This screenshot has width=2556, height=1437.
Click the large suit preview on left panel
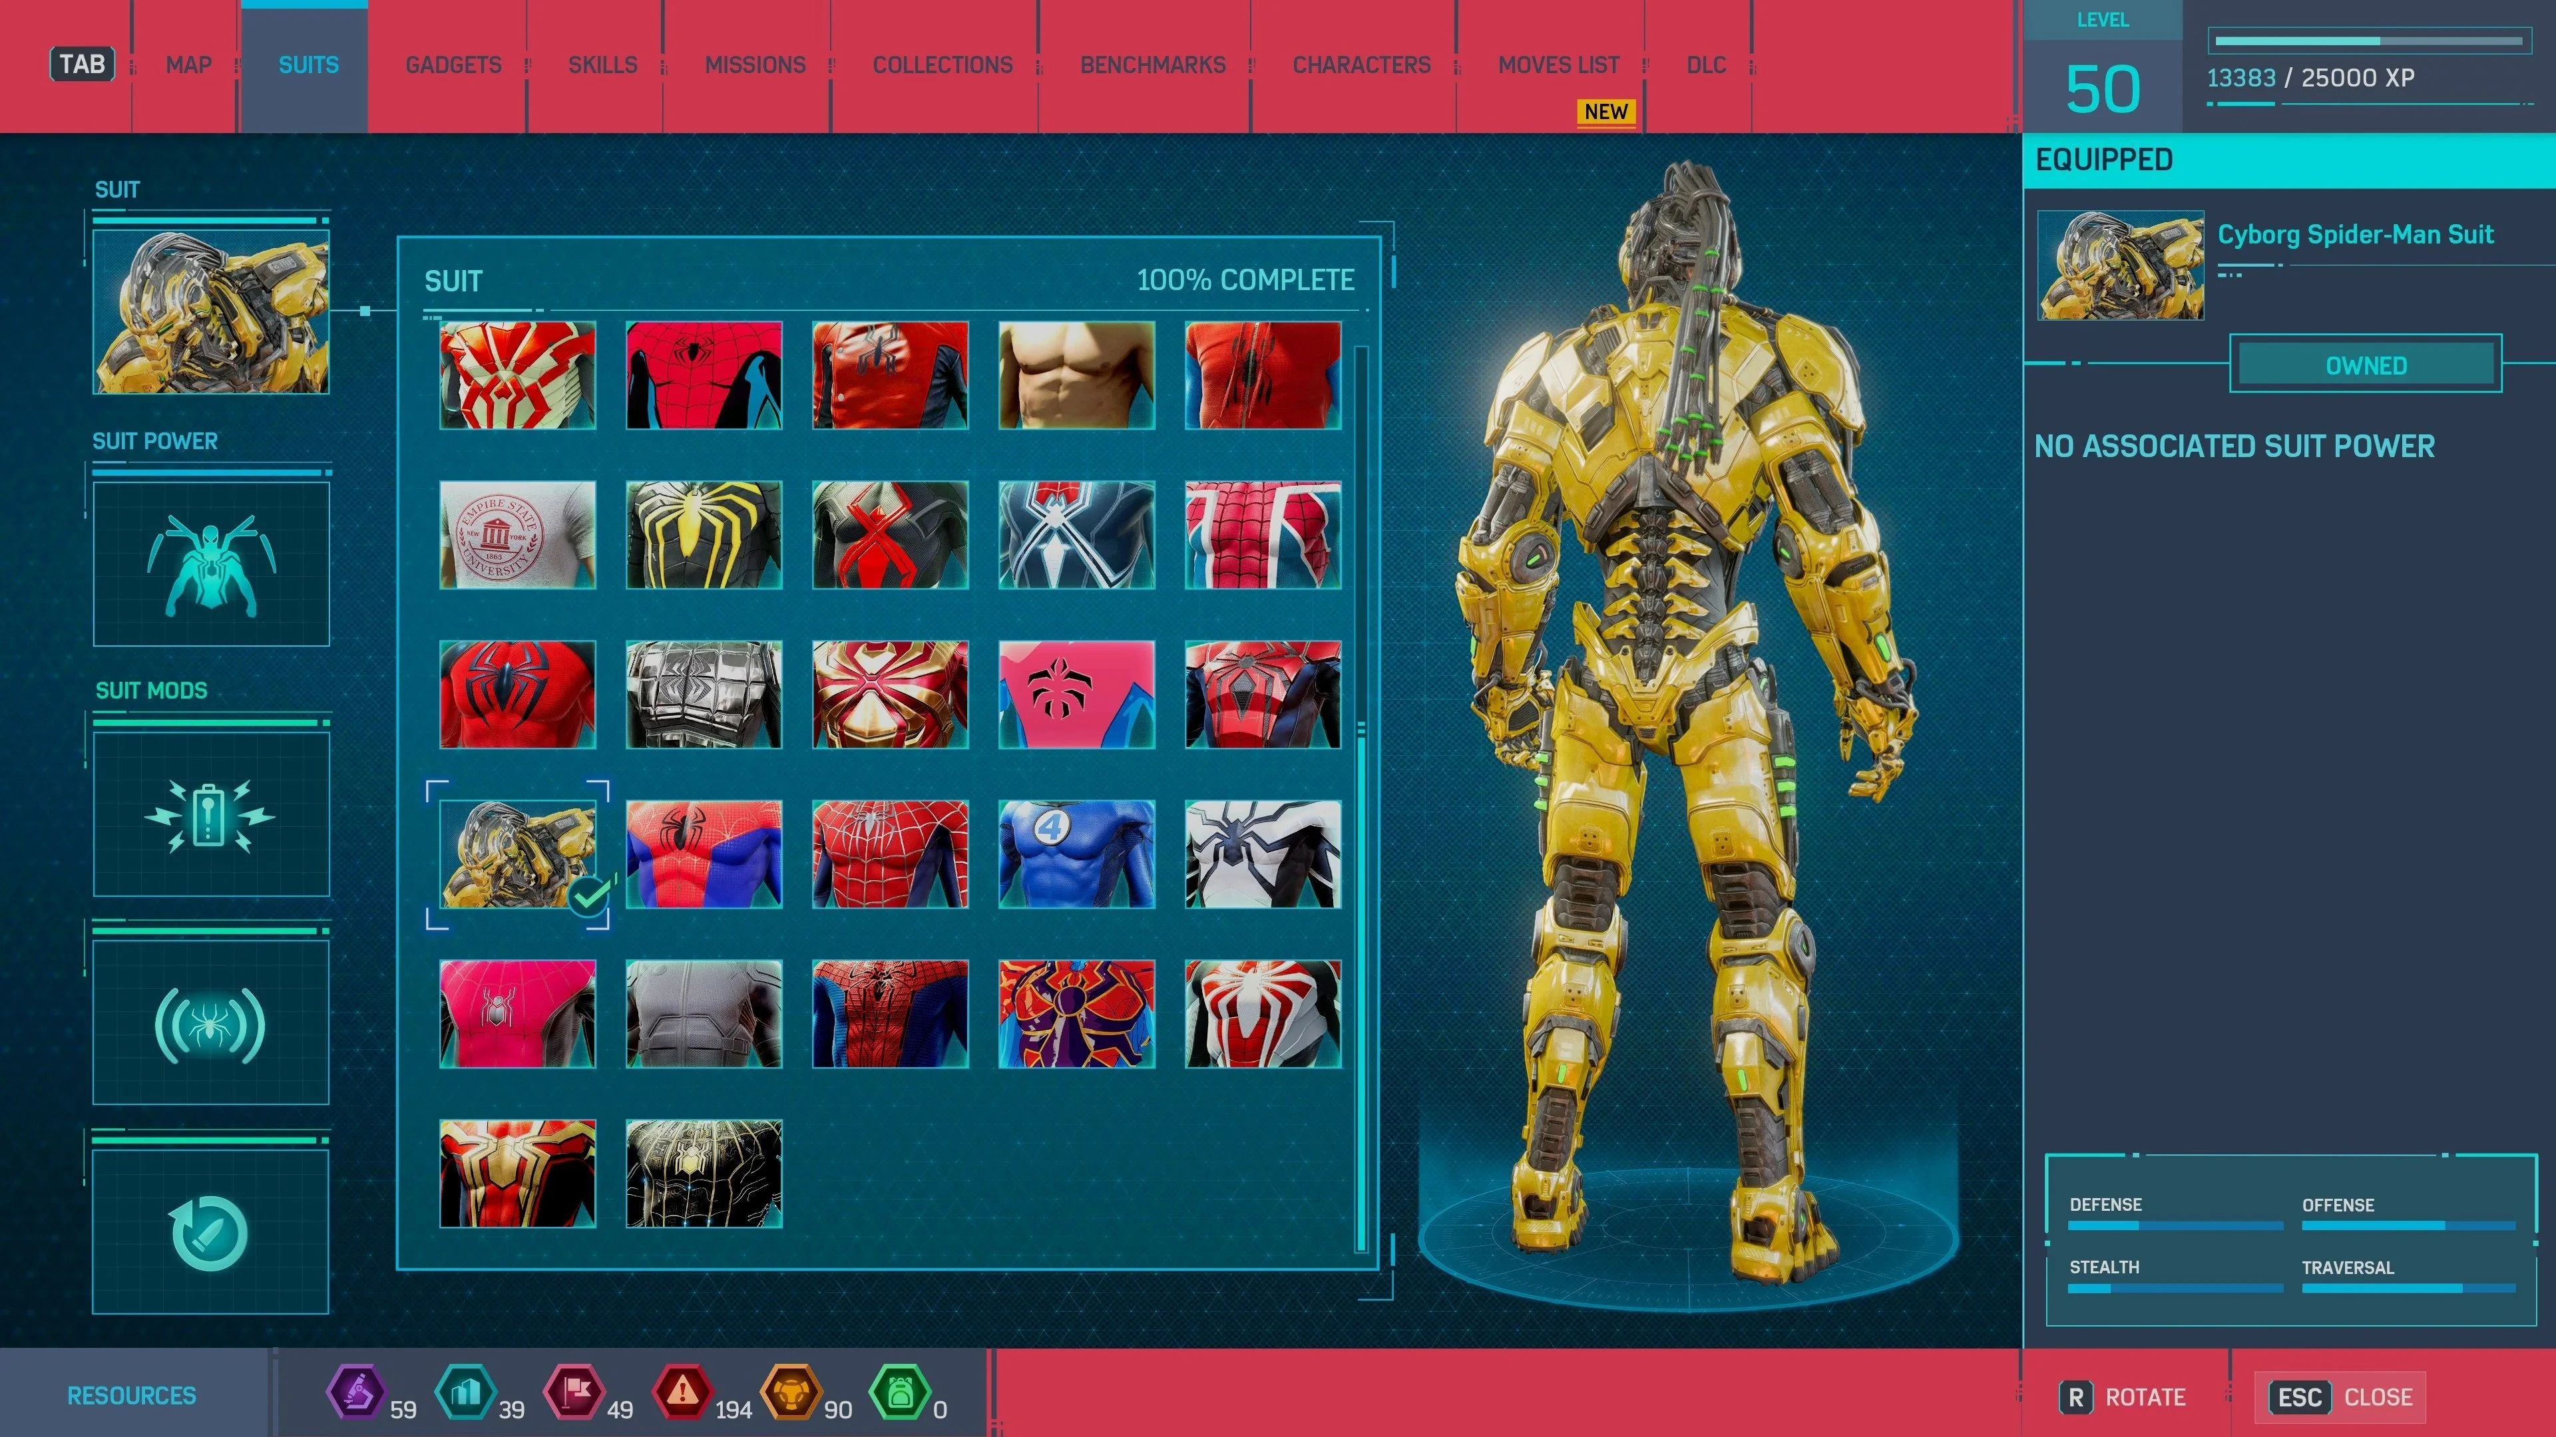point(210,311)
